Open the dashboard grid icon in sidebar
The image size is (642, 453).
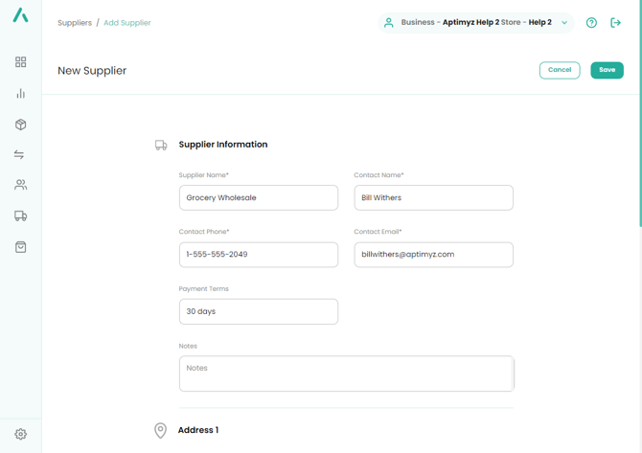tap(20, 62)
